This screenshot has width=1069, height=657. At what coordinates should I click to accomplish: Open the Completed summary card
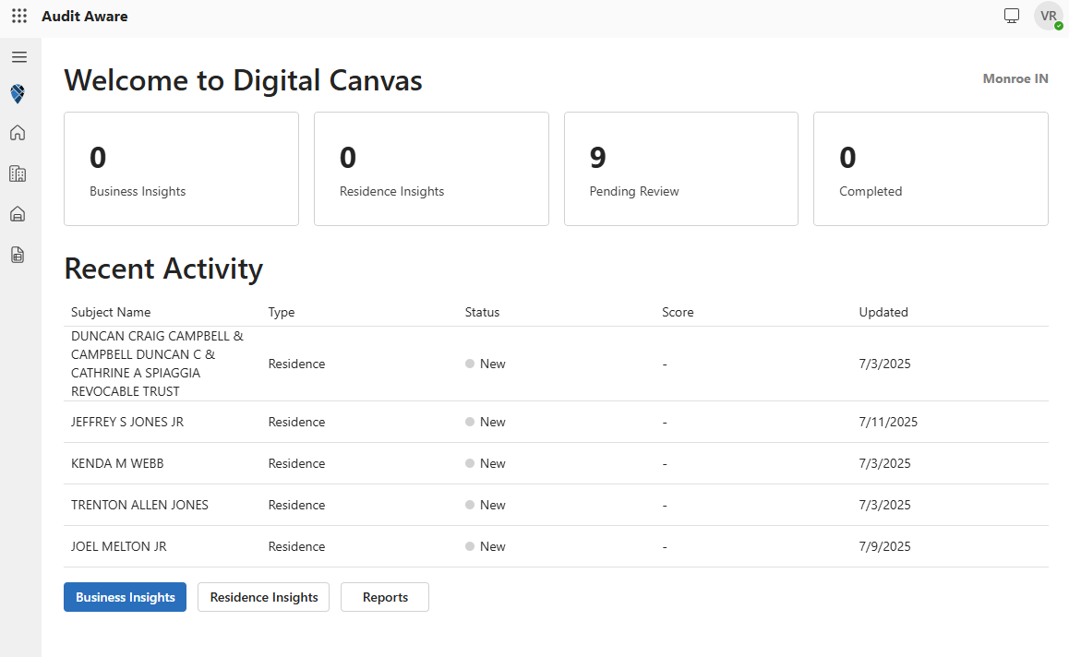pos(931,169)
